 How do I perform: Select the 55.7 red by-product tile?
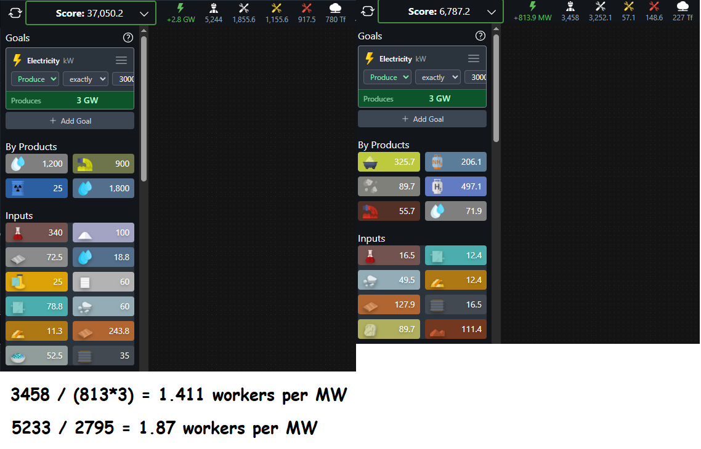point(389,211)
